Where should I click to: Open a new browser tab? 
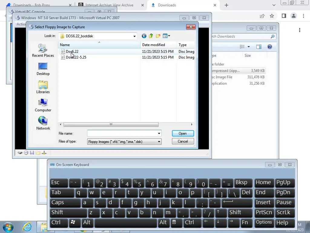(226, 5)
